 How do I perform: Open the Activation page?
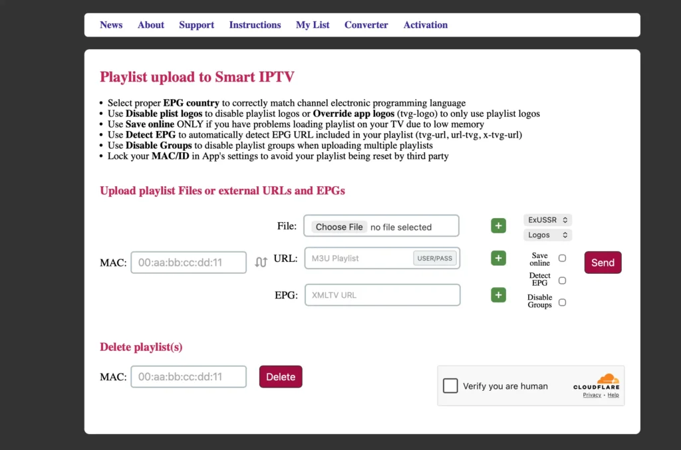[425, 25]
